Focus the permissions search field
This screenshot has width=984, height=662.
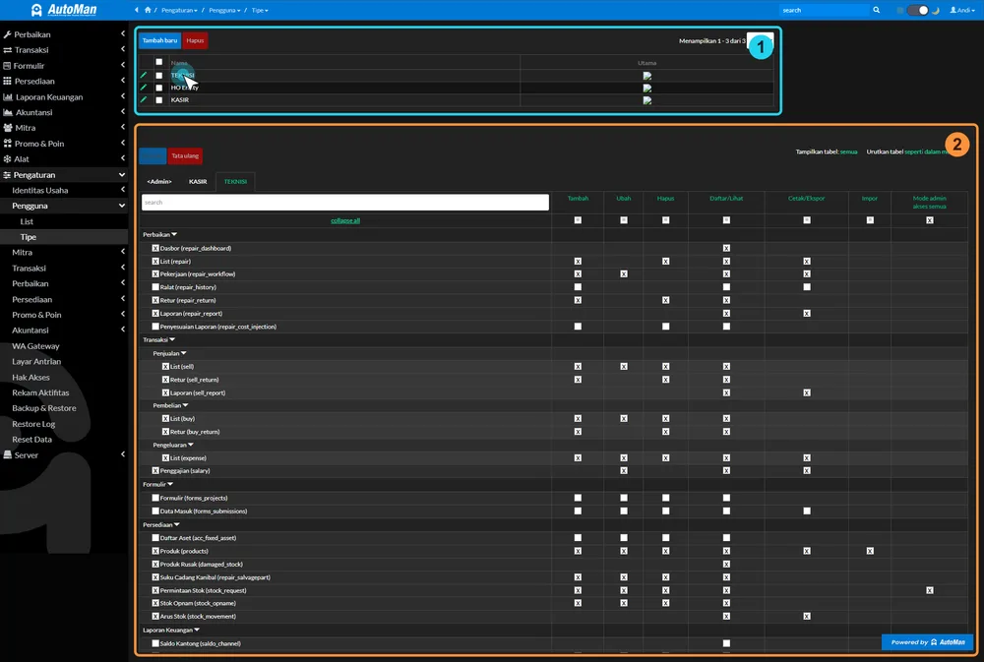click(345, 202)
